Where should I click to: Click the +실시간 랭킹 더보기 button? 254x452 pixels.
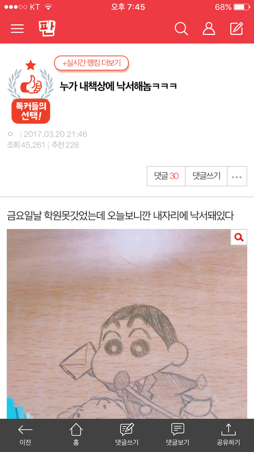tap(92, 63)
